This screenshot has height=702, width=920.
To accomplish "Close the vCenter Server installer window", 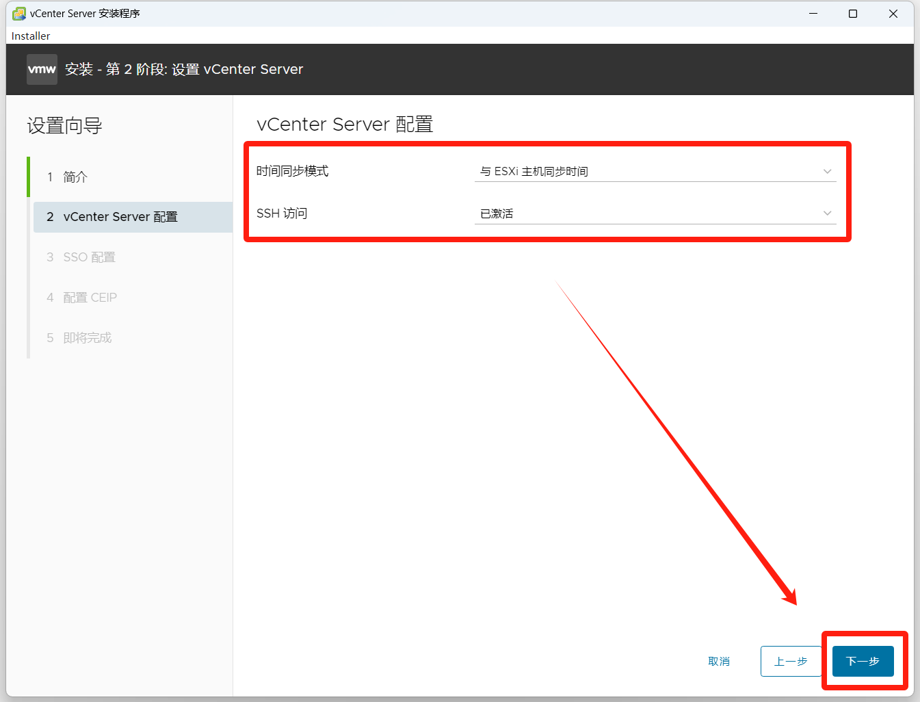I will [x=893, y=14].
